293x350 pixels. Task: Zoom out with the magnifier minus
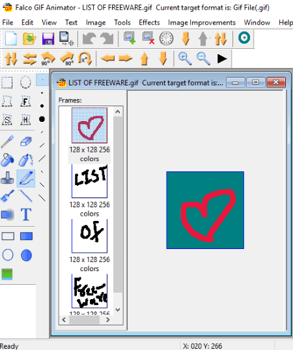coord(203,59)
